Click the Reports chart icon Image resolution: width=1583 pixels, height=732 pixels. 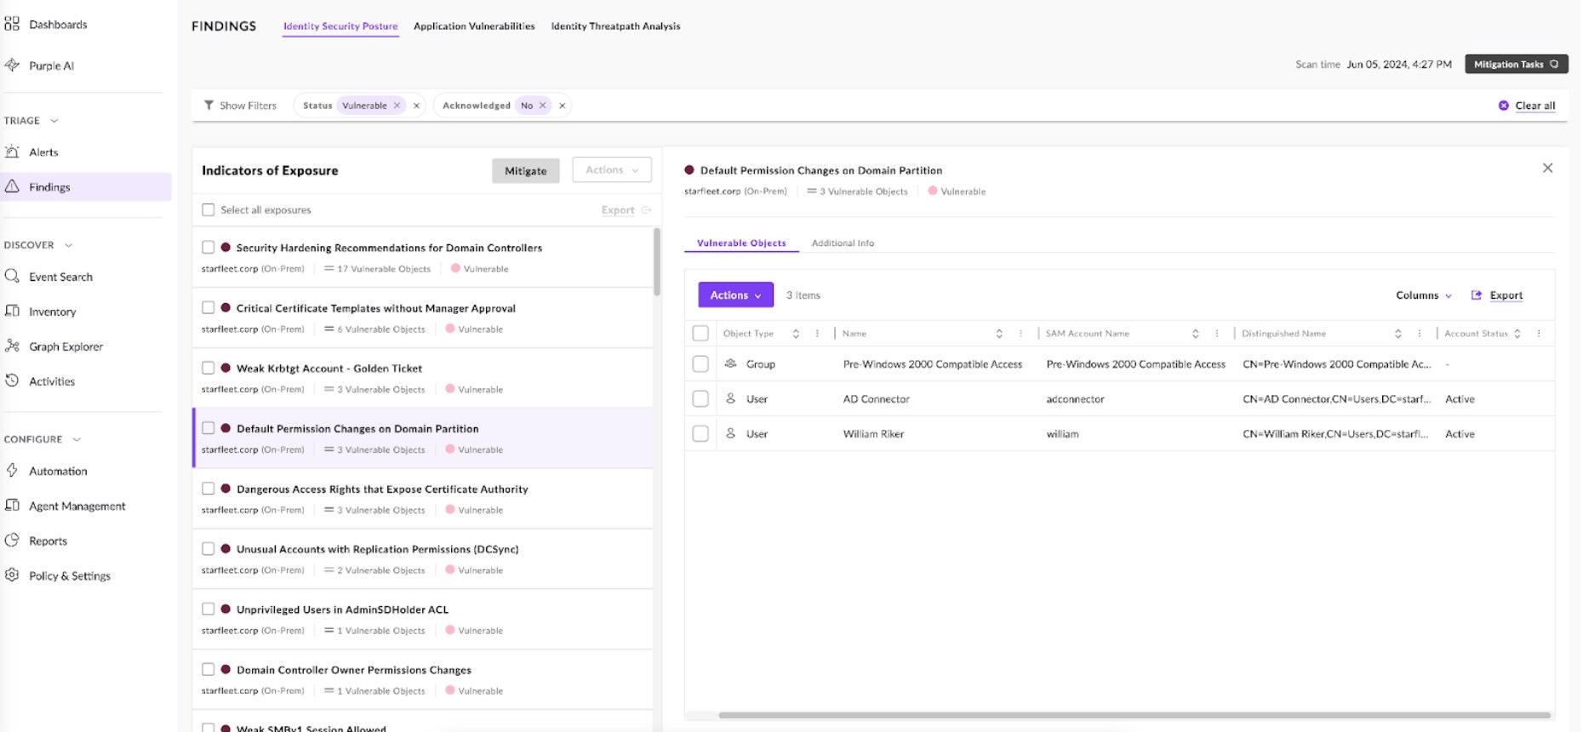(x=12, y=540)
